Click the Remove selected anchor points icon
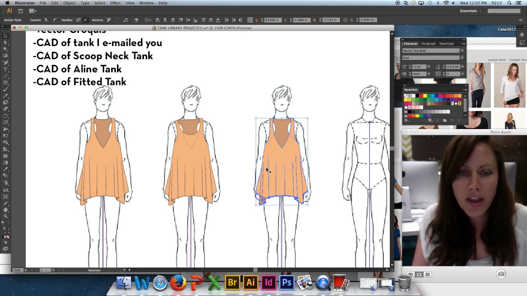Image resolution: width=527 pixels, height=296 pixels. (x=109, y=20)
